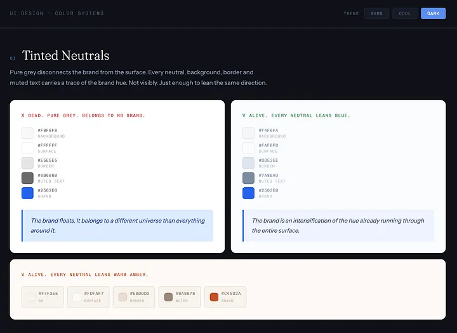Image resolution: width=457 pixels, height=333 pixels.
Task: Click the Tinted Neutrals heading
Action: click(66, 55)
